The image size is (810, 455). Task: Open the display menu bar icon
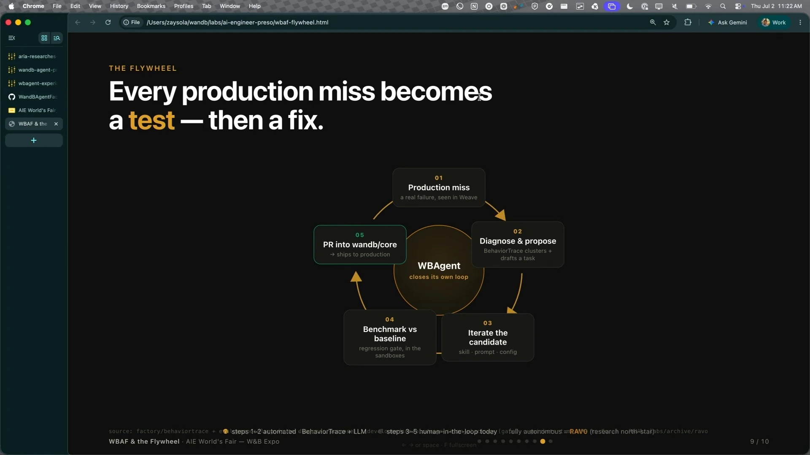pyautogui.click(x=659, y=6)
